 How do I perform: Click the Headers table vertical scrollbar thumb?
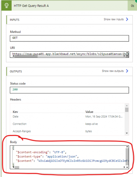127,110
